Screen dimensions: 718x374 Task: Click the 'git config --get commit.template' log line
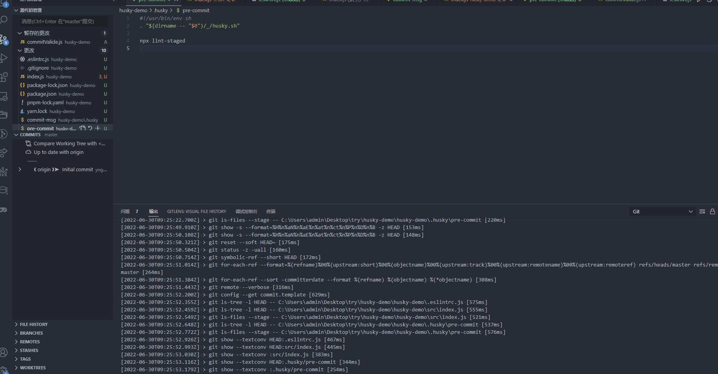tap(225, 295)
